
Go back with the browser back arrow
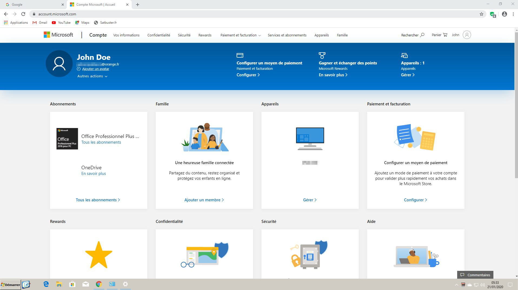6,14
